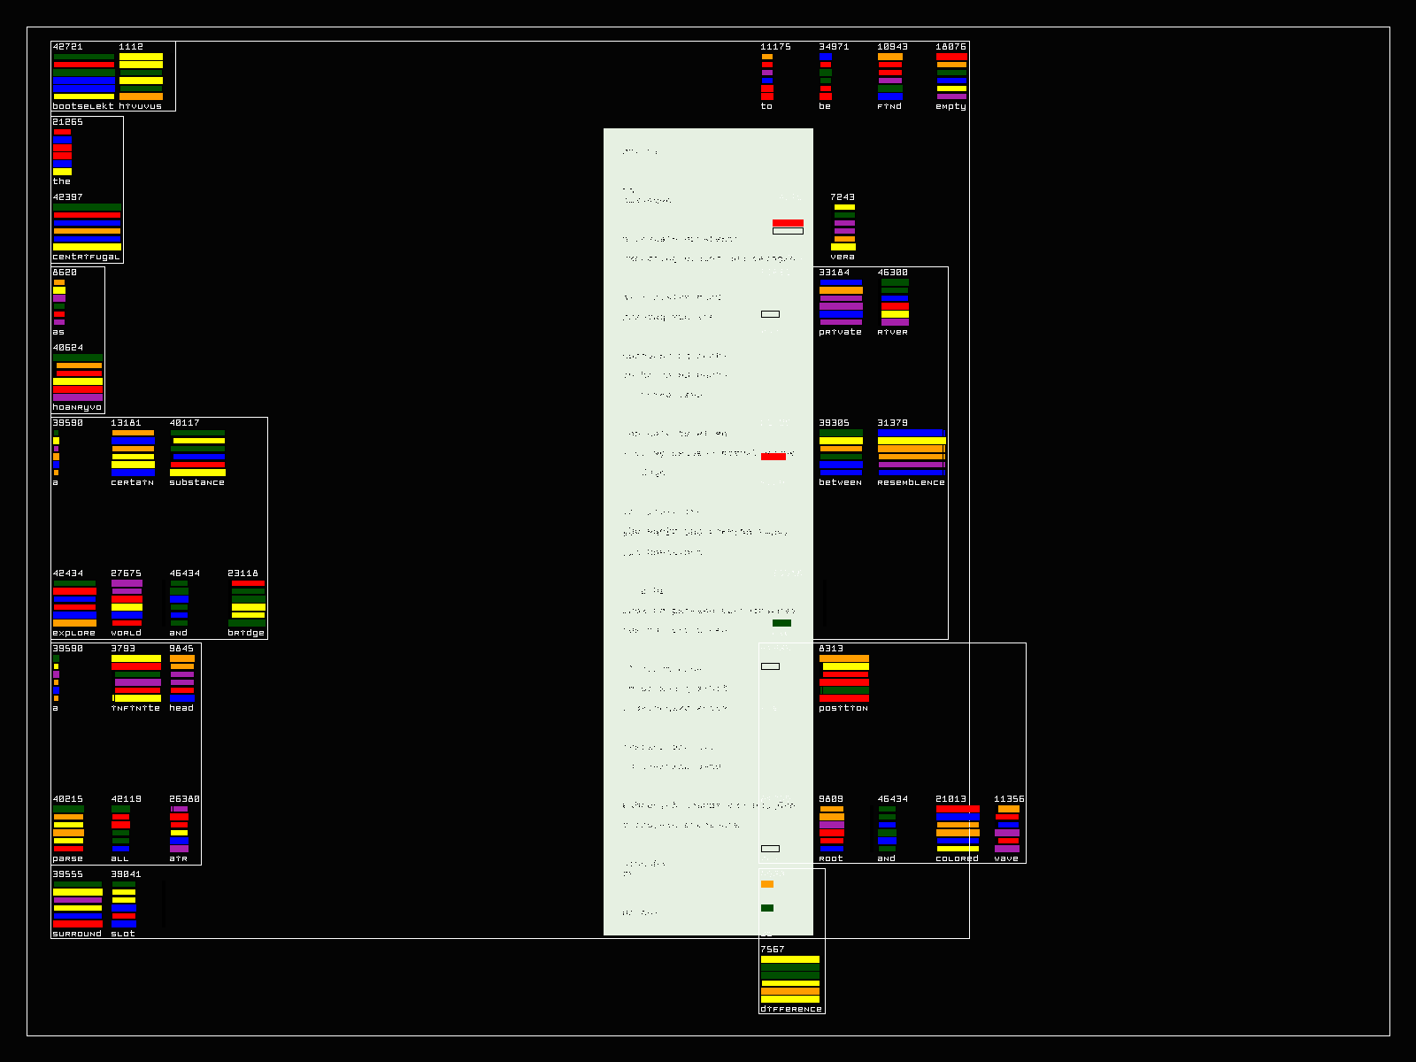Select the glyph above 'difference'
The height and width of the screenshot is (1062, 1416).
tap(790, 979)
